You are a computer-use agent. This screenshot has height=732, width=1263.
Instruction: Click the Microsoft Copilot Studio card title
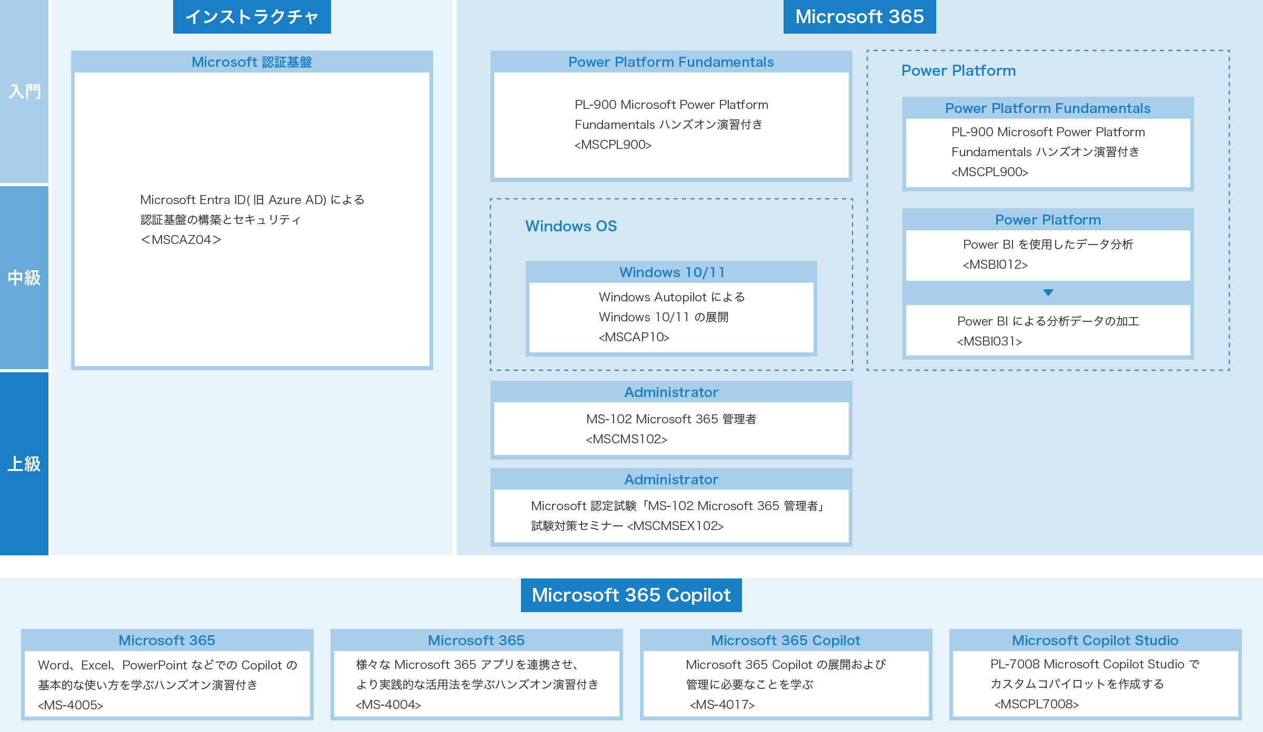pos(1095,640)
